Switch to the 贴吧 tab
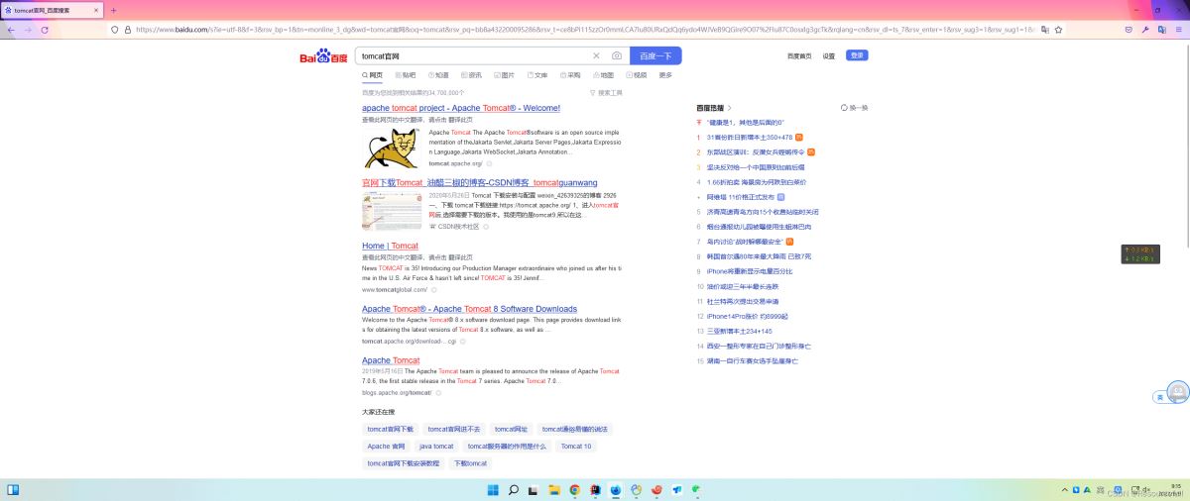 click(406, 75)
